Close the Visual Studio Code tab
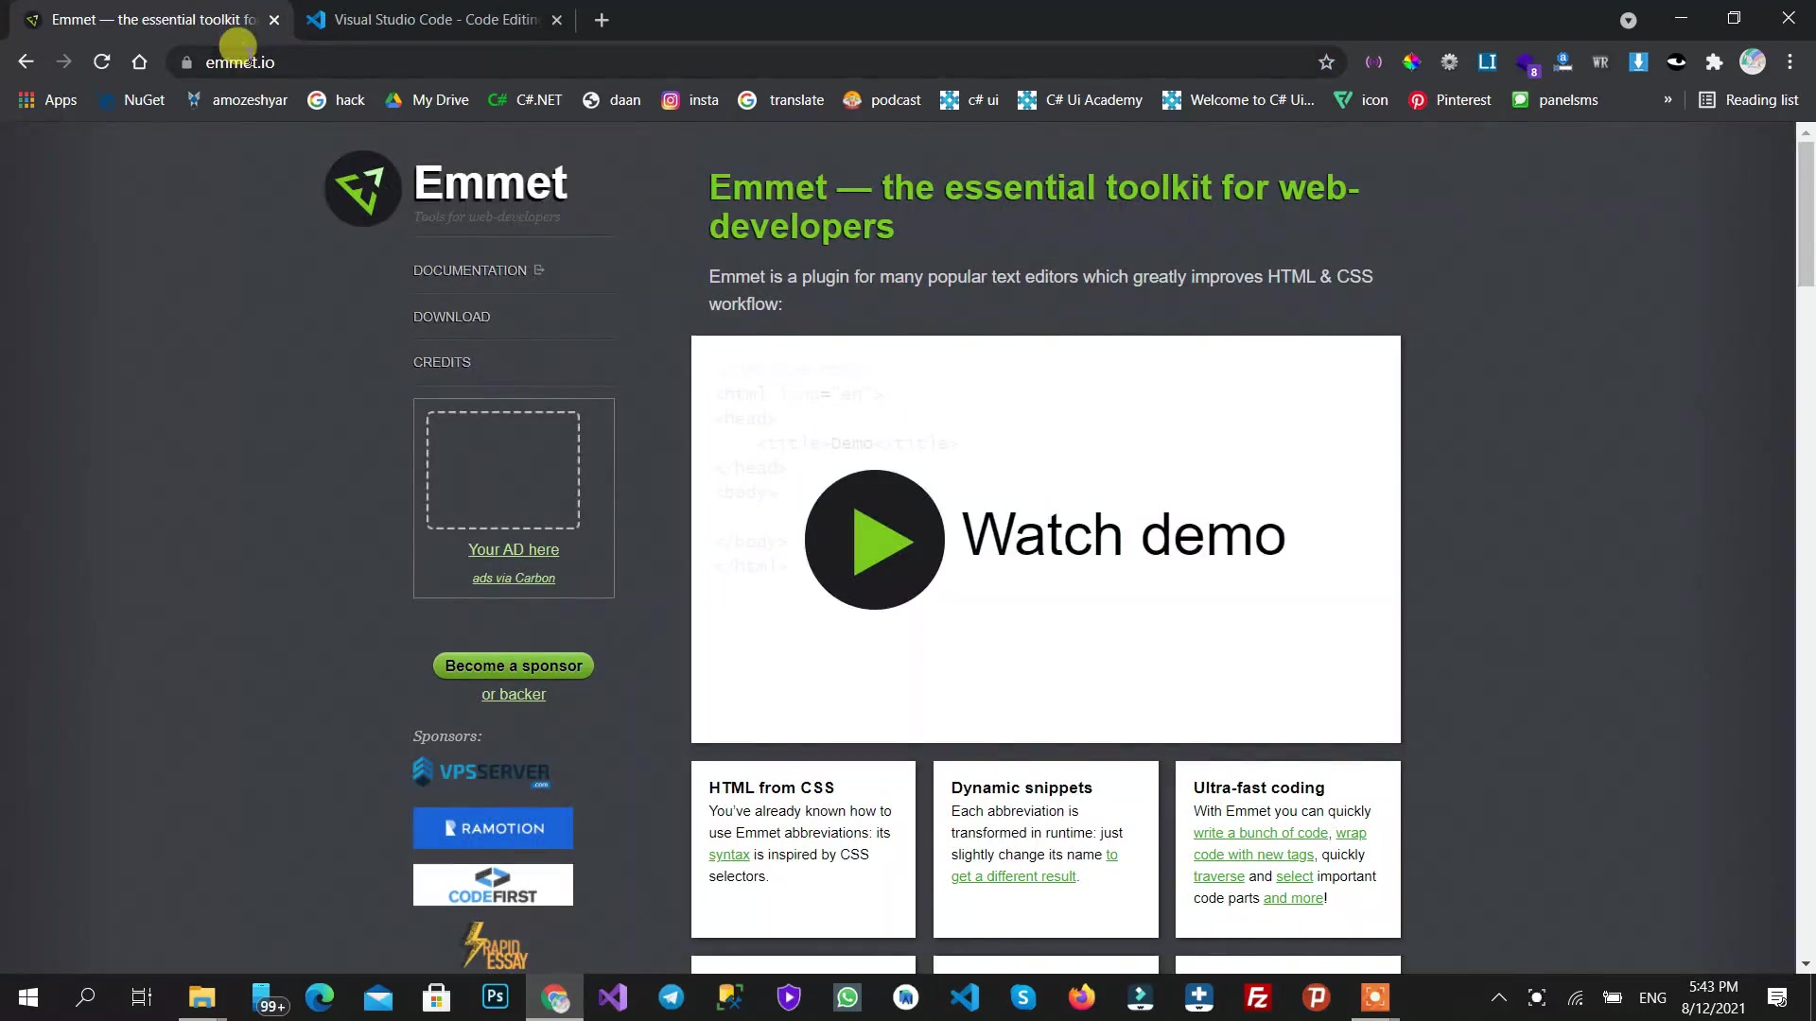Viewport: 1816px width, 1021px height. point(556,20)
